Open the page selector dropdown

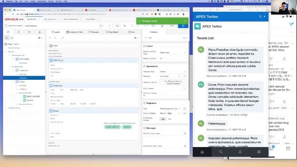(102, 26)
